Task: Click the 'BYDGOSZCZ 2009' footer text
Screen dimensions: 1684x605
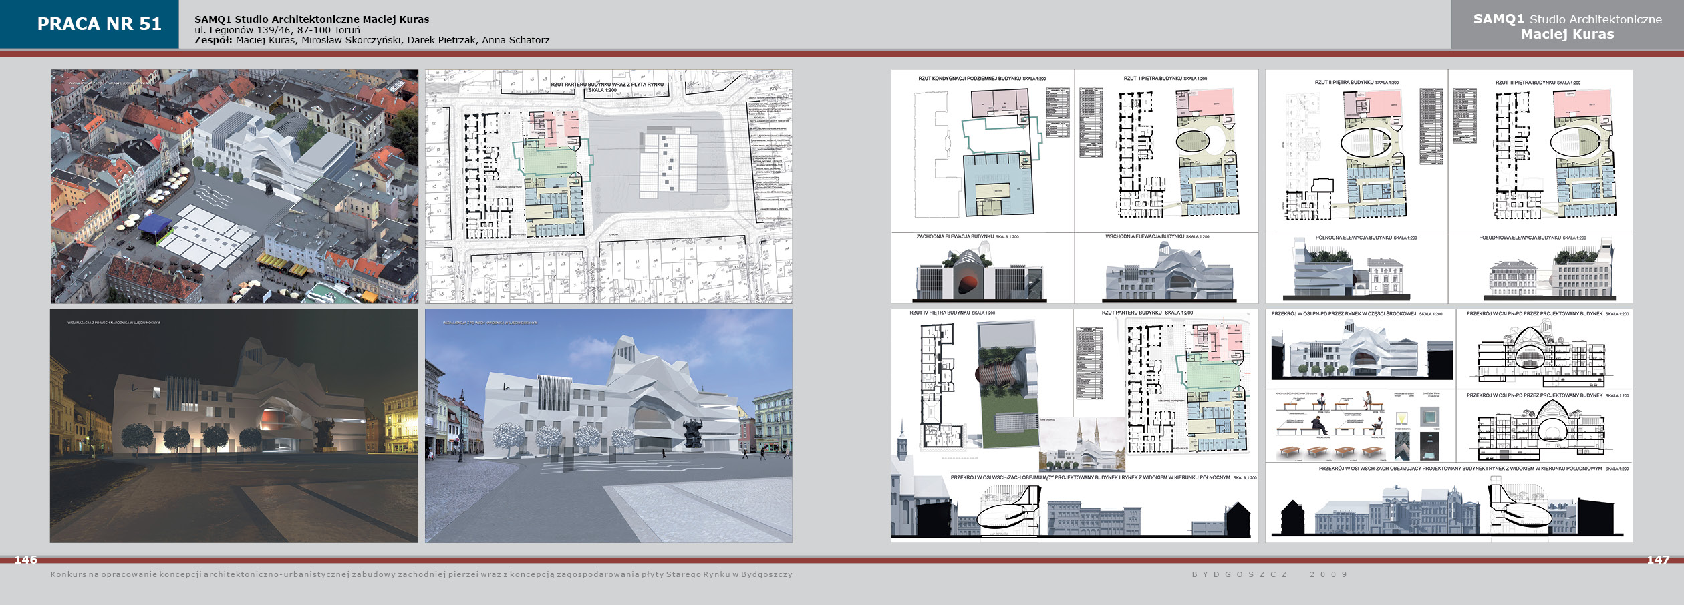Action: (1270, 574)
